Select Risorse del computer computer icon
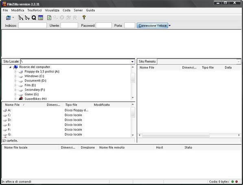The height and width of the screenshot is (185, 243). (15, 67)
